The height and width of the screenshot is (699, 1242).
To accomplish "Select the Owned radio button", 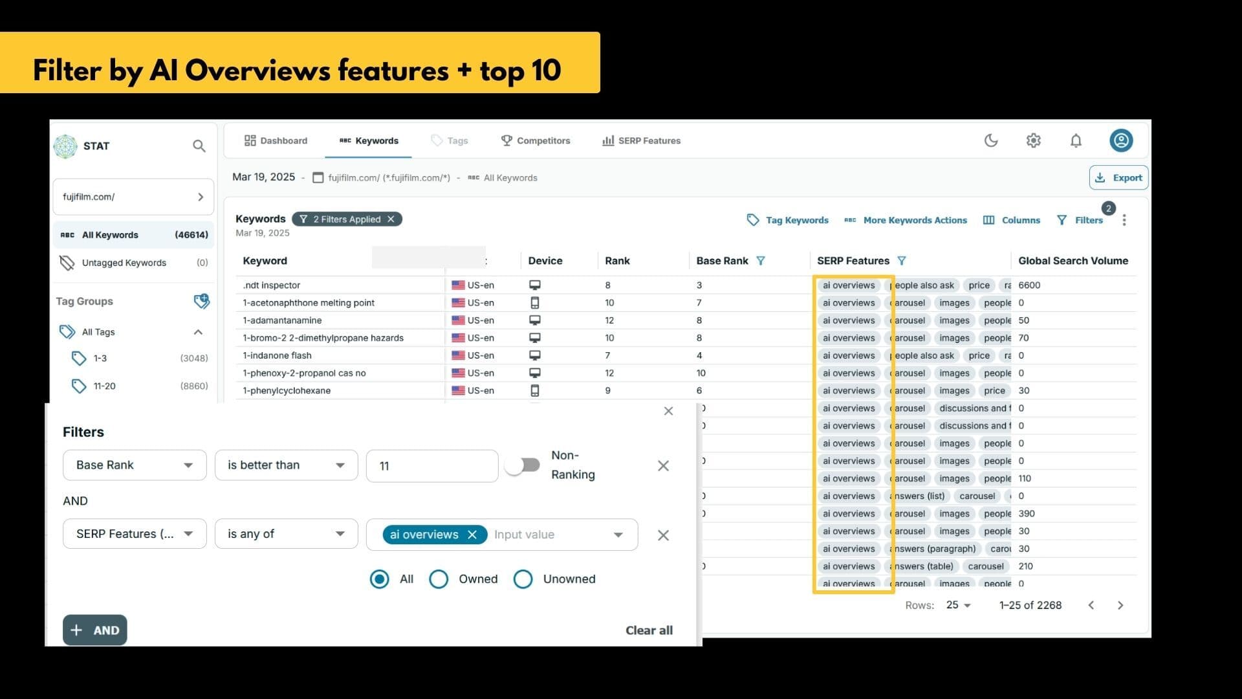I will pyautogui.click(x=439, y=579).
